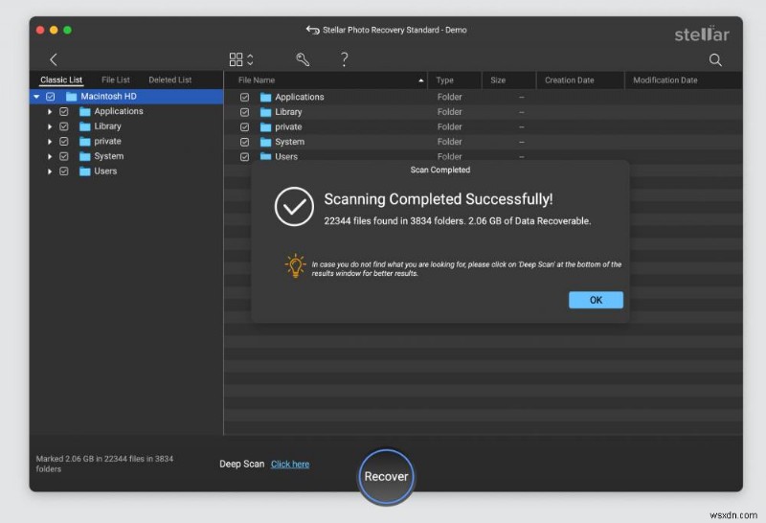Click the 'Marked 2.06 GB' status text
This screenshot has width=766, height=523.
click(104, 464)
